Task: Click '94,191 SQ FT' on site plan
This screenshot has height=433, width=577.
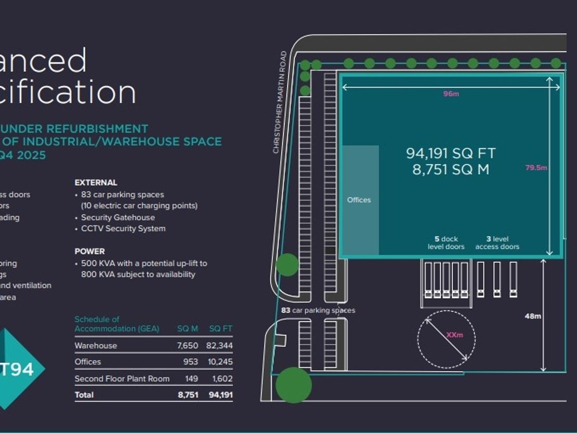Action: click(x=451, y=153)
